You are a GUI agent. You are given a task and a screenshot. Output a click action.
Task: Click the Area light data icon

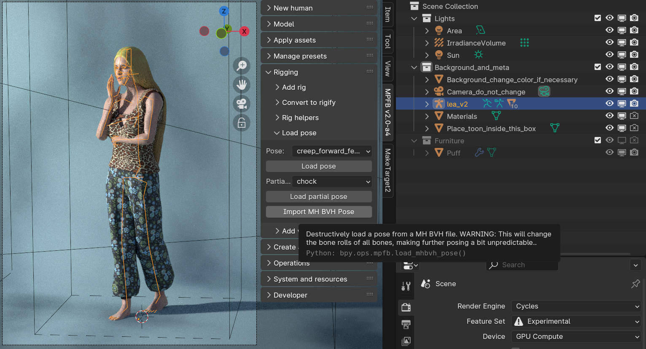(x=480, y=30)
